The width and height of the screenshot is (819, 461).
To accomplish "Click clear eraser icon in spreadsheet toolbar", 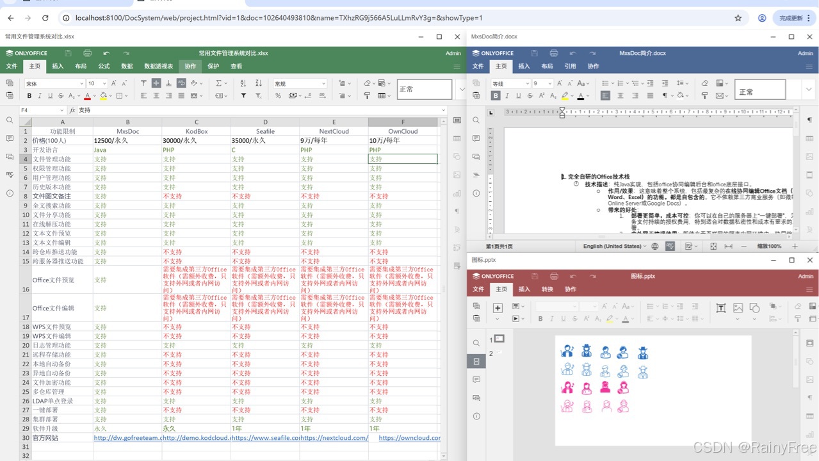I will coord(368,83).
